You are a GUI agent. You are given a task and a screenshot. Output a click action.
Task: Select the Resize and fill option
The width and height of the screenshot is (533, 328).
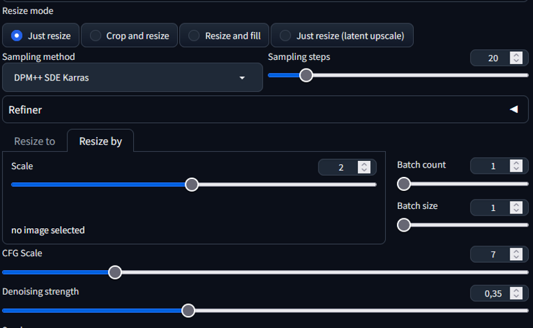pyautogui.click(x=225, y=36)
